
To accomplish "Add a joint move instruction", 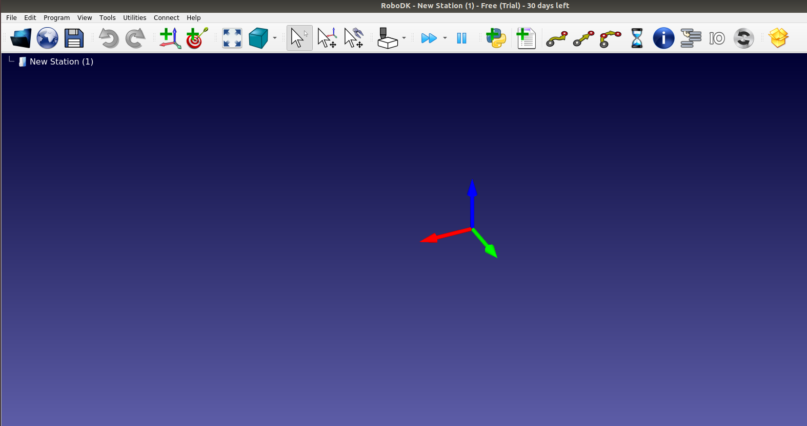I will [x=557, y=38].
